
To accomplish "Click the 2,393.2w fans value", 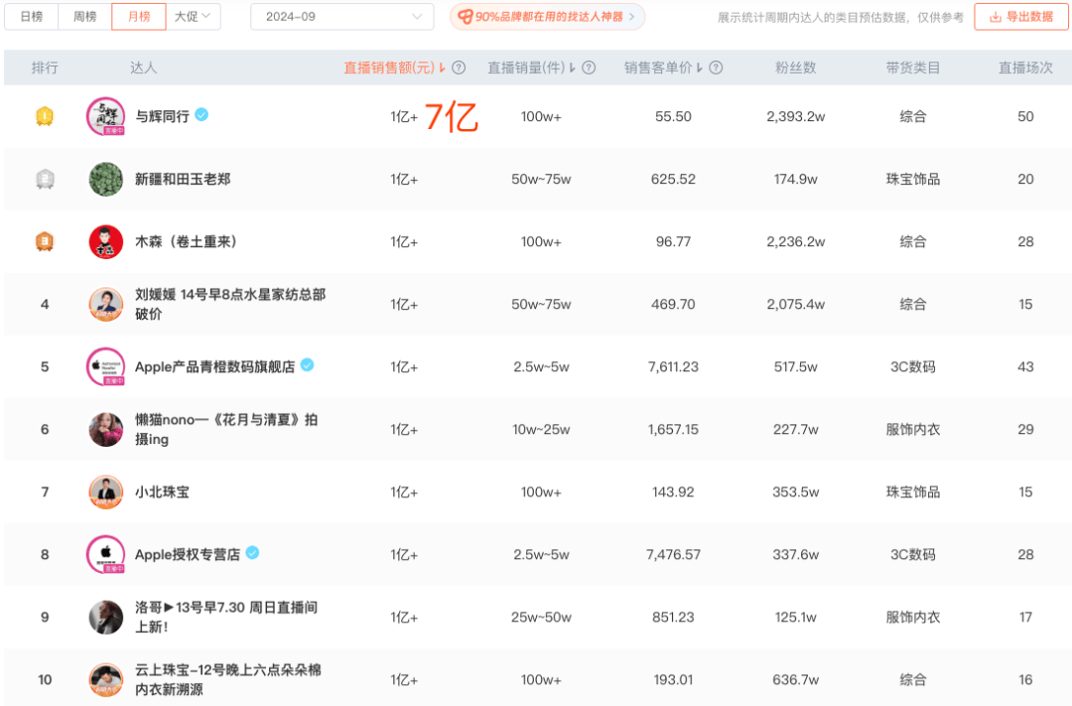I will click(x=796, y=116).
